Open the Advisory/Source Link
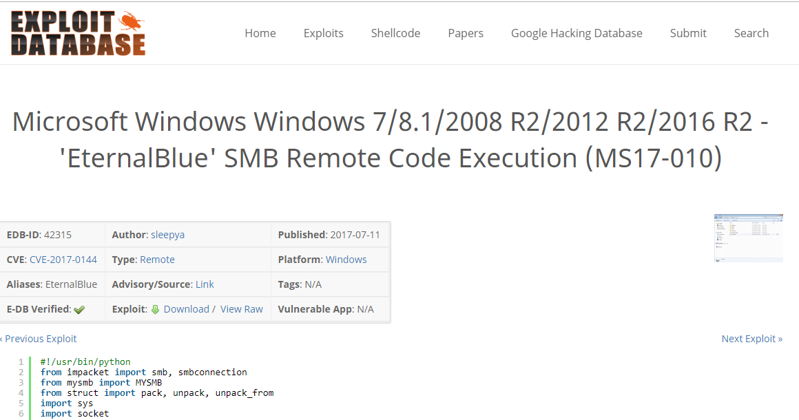 click(x=205, y=284)
